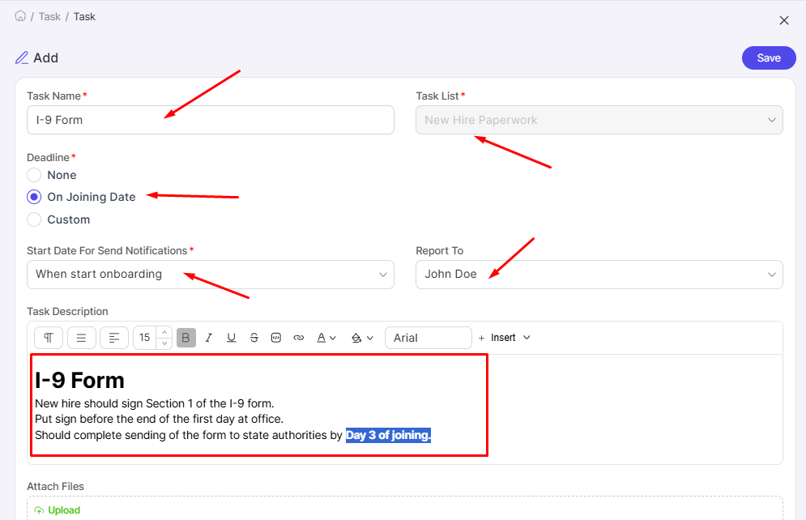Select On Joining Date for the deadline

tap(33, 197)
